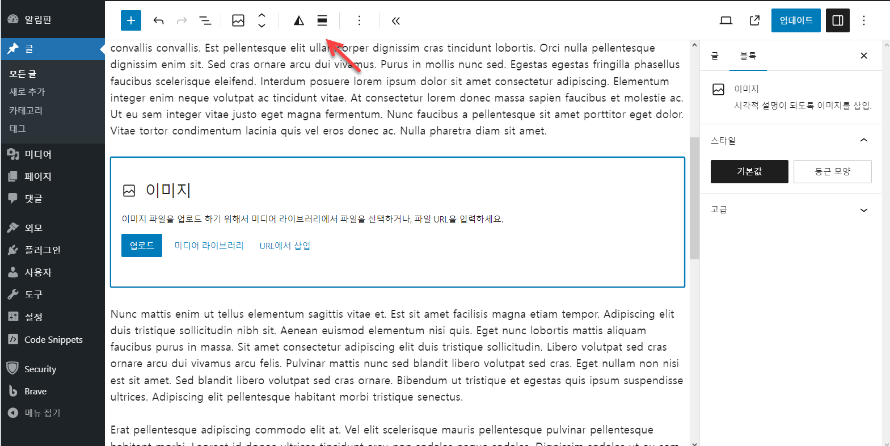Open 태그 submenu link

[x=18, y=128]
